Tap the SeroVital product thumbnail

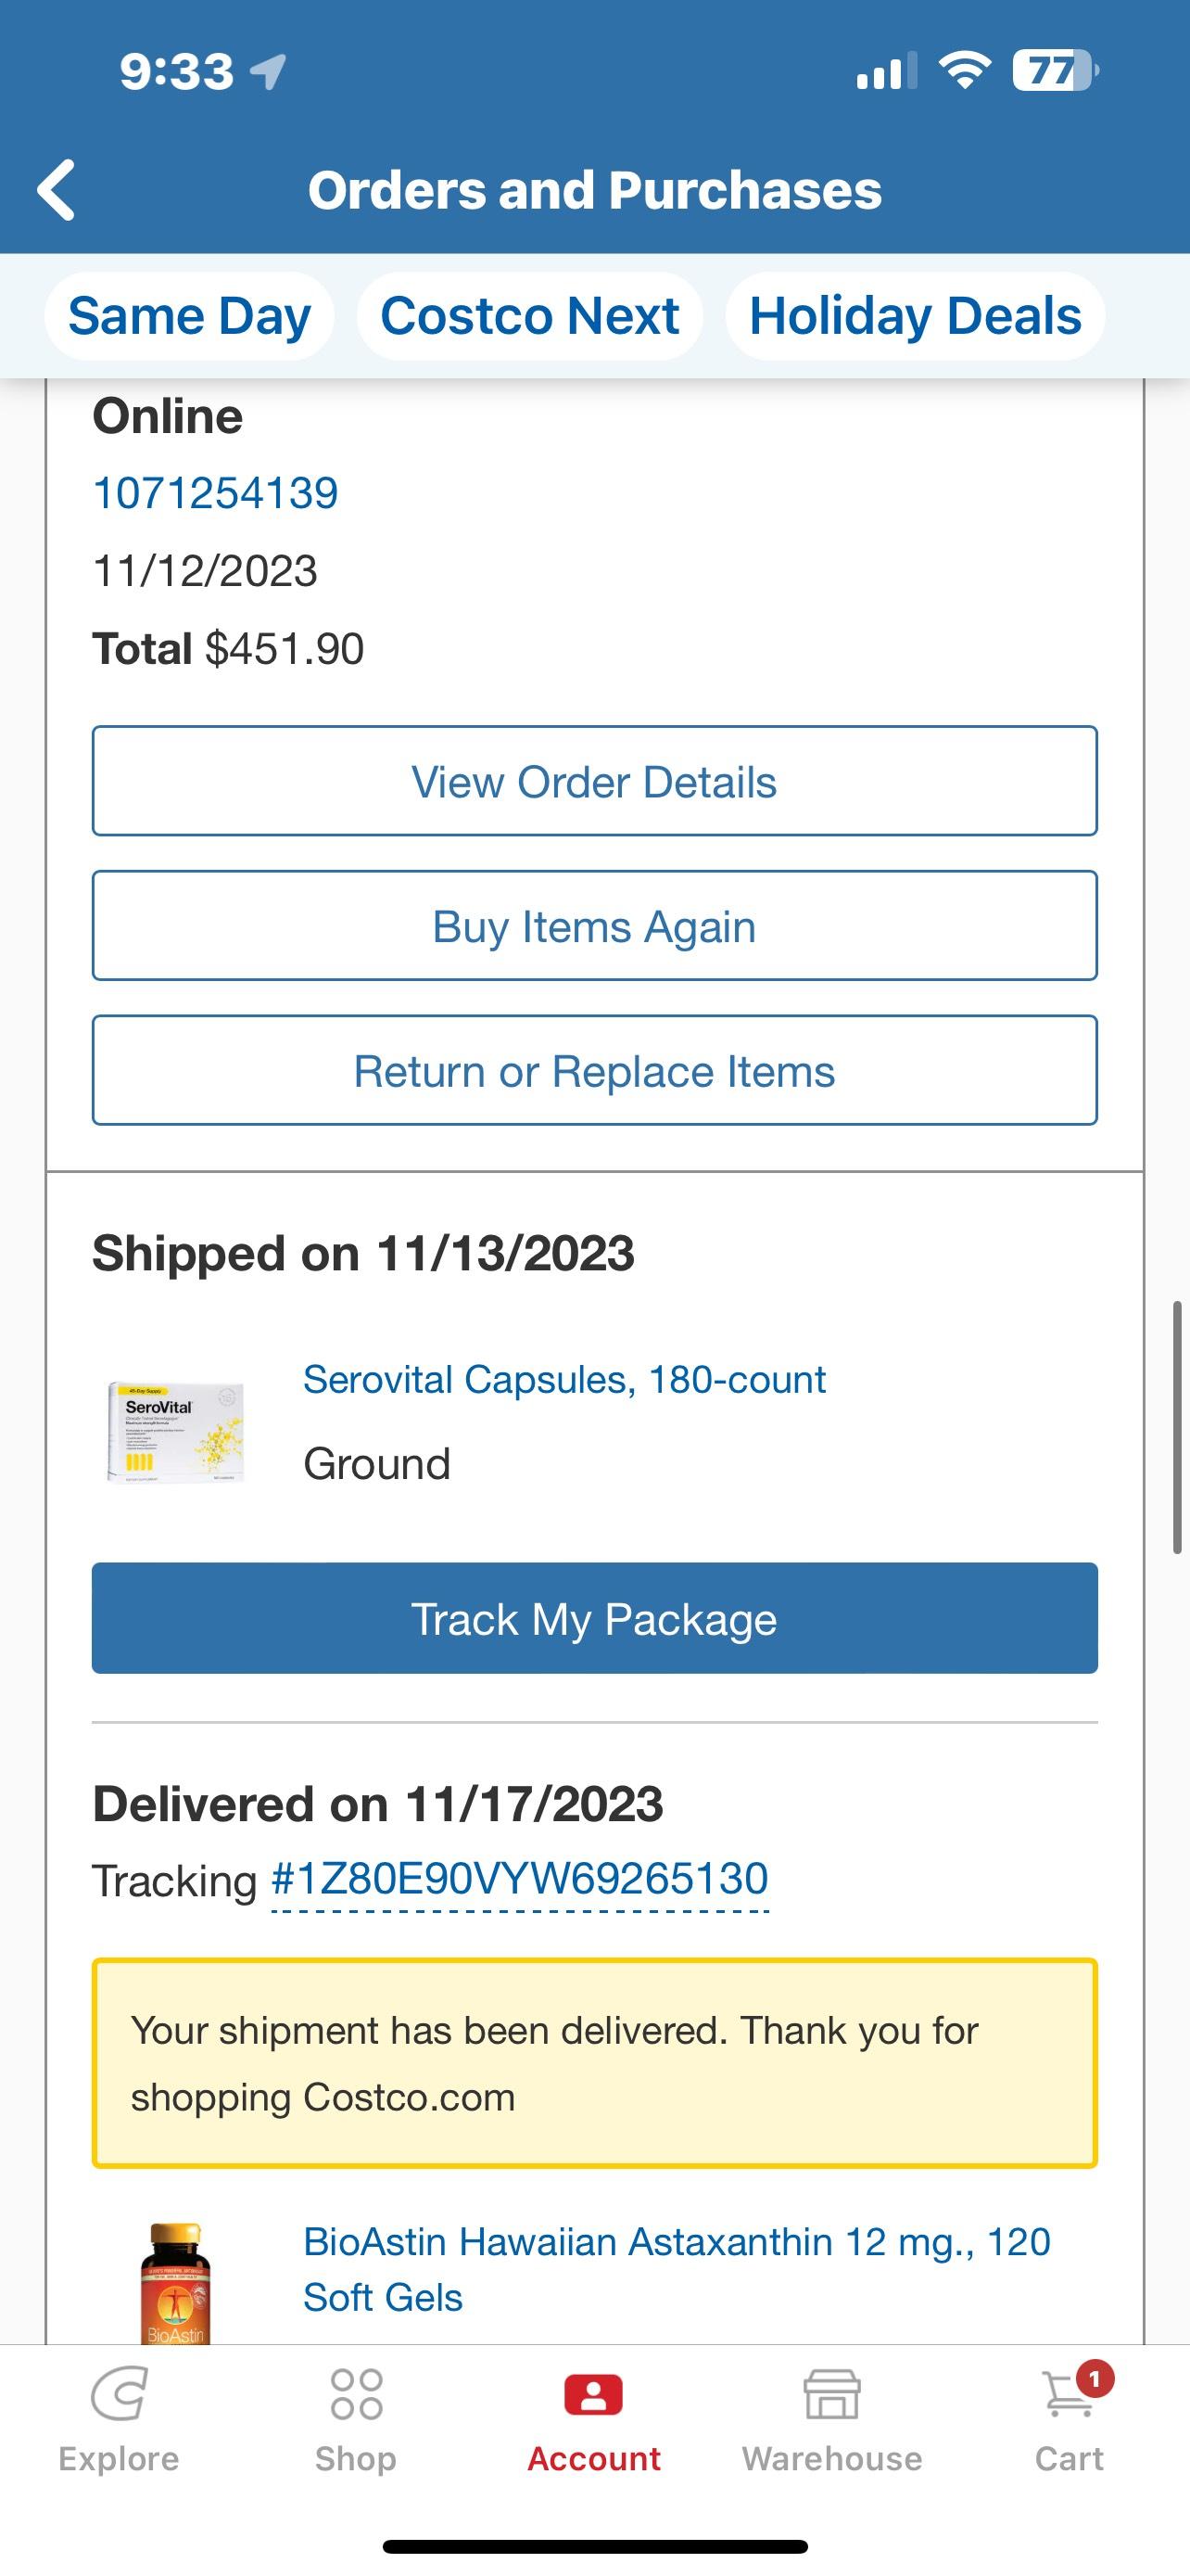click(177, 1431)
